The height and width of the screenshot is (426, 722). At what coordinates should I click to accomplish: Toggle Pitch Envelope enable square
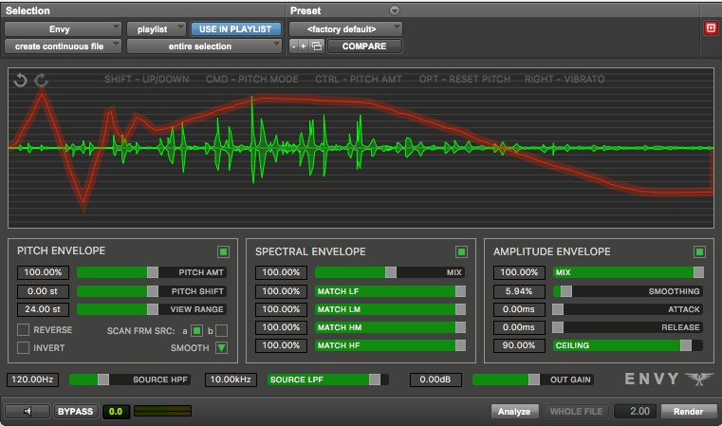(x=223, y=251)
